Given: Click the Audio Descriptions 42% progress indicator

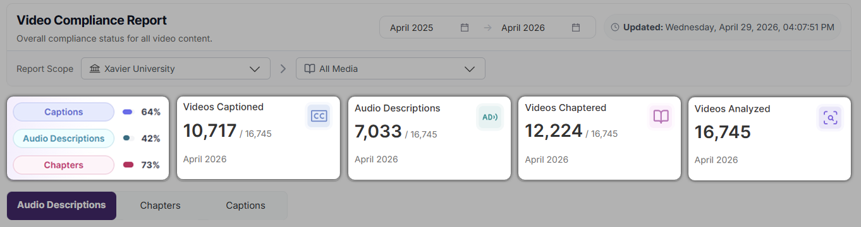Looking at the screenshot, I should click(128, 138).
